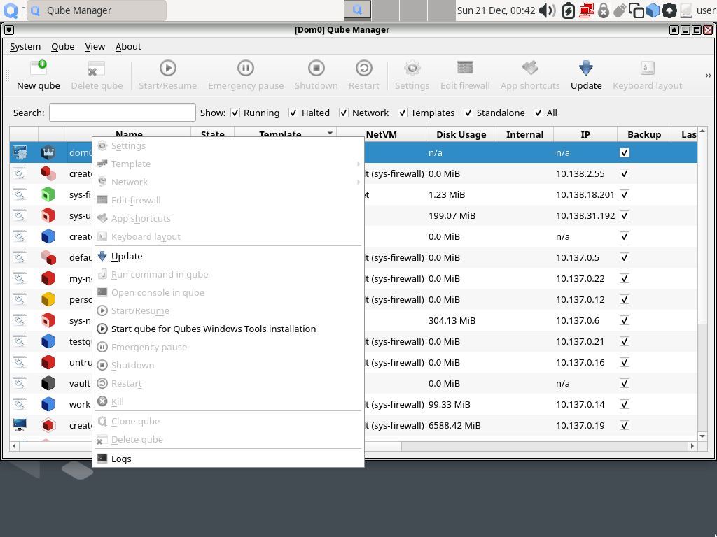The image size is (717, 537).
Task: Expand the toolbar overflow chevron
Action: click(707, 76)
